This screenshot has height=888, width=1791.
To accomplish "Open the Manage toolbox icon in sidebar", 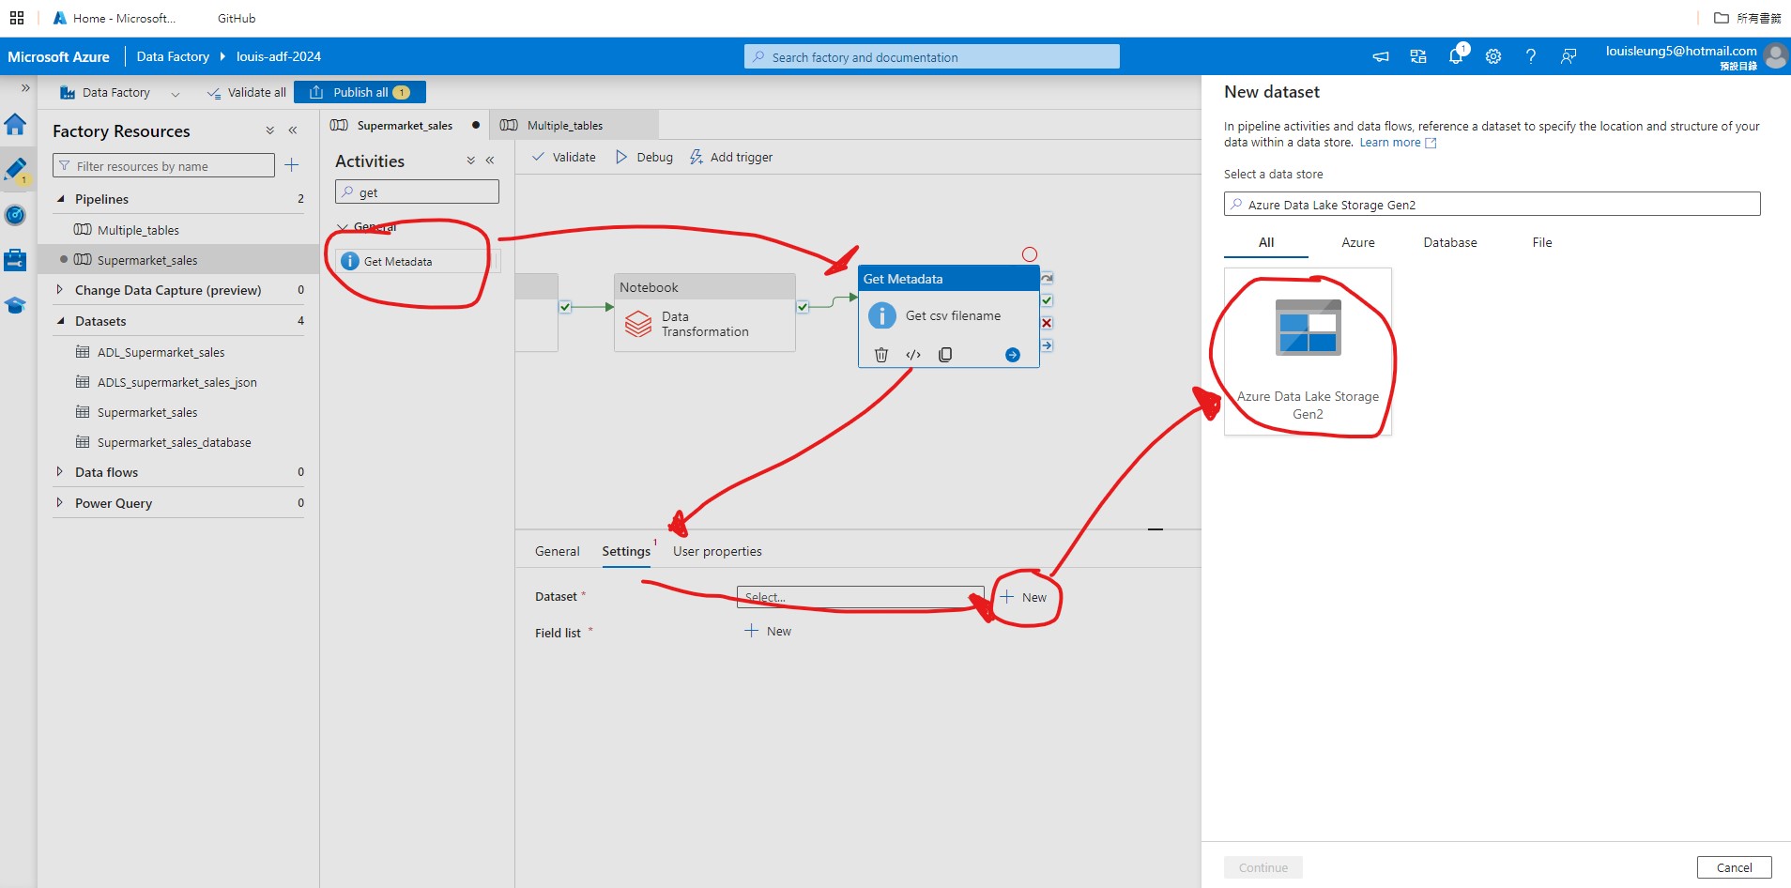I will pyautogui.click(x=15, y=260).
